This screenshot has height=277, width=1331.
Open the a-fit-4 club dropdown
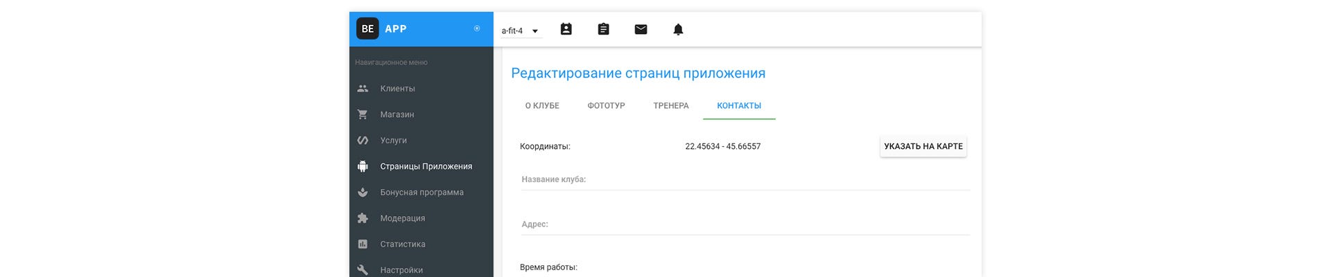[520, 30]
